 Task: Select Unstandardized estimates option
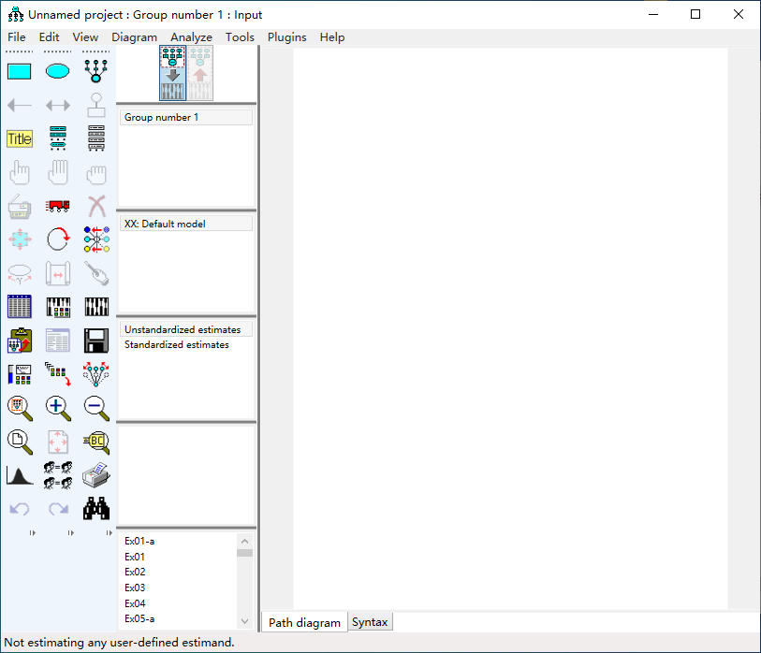point(183,330)
